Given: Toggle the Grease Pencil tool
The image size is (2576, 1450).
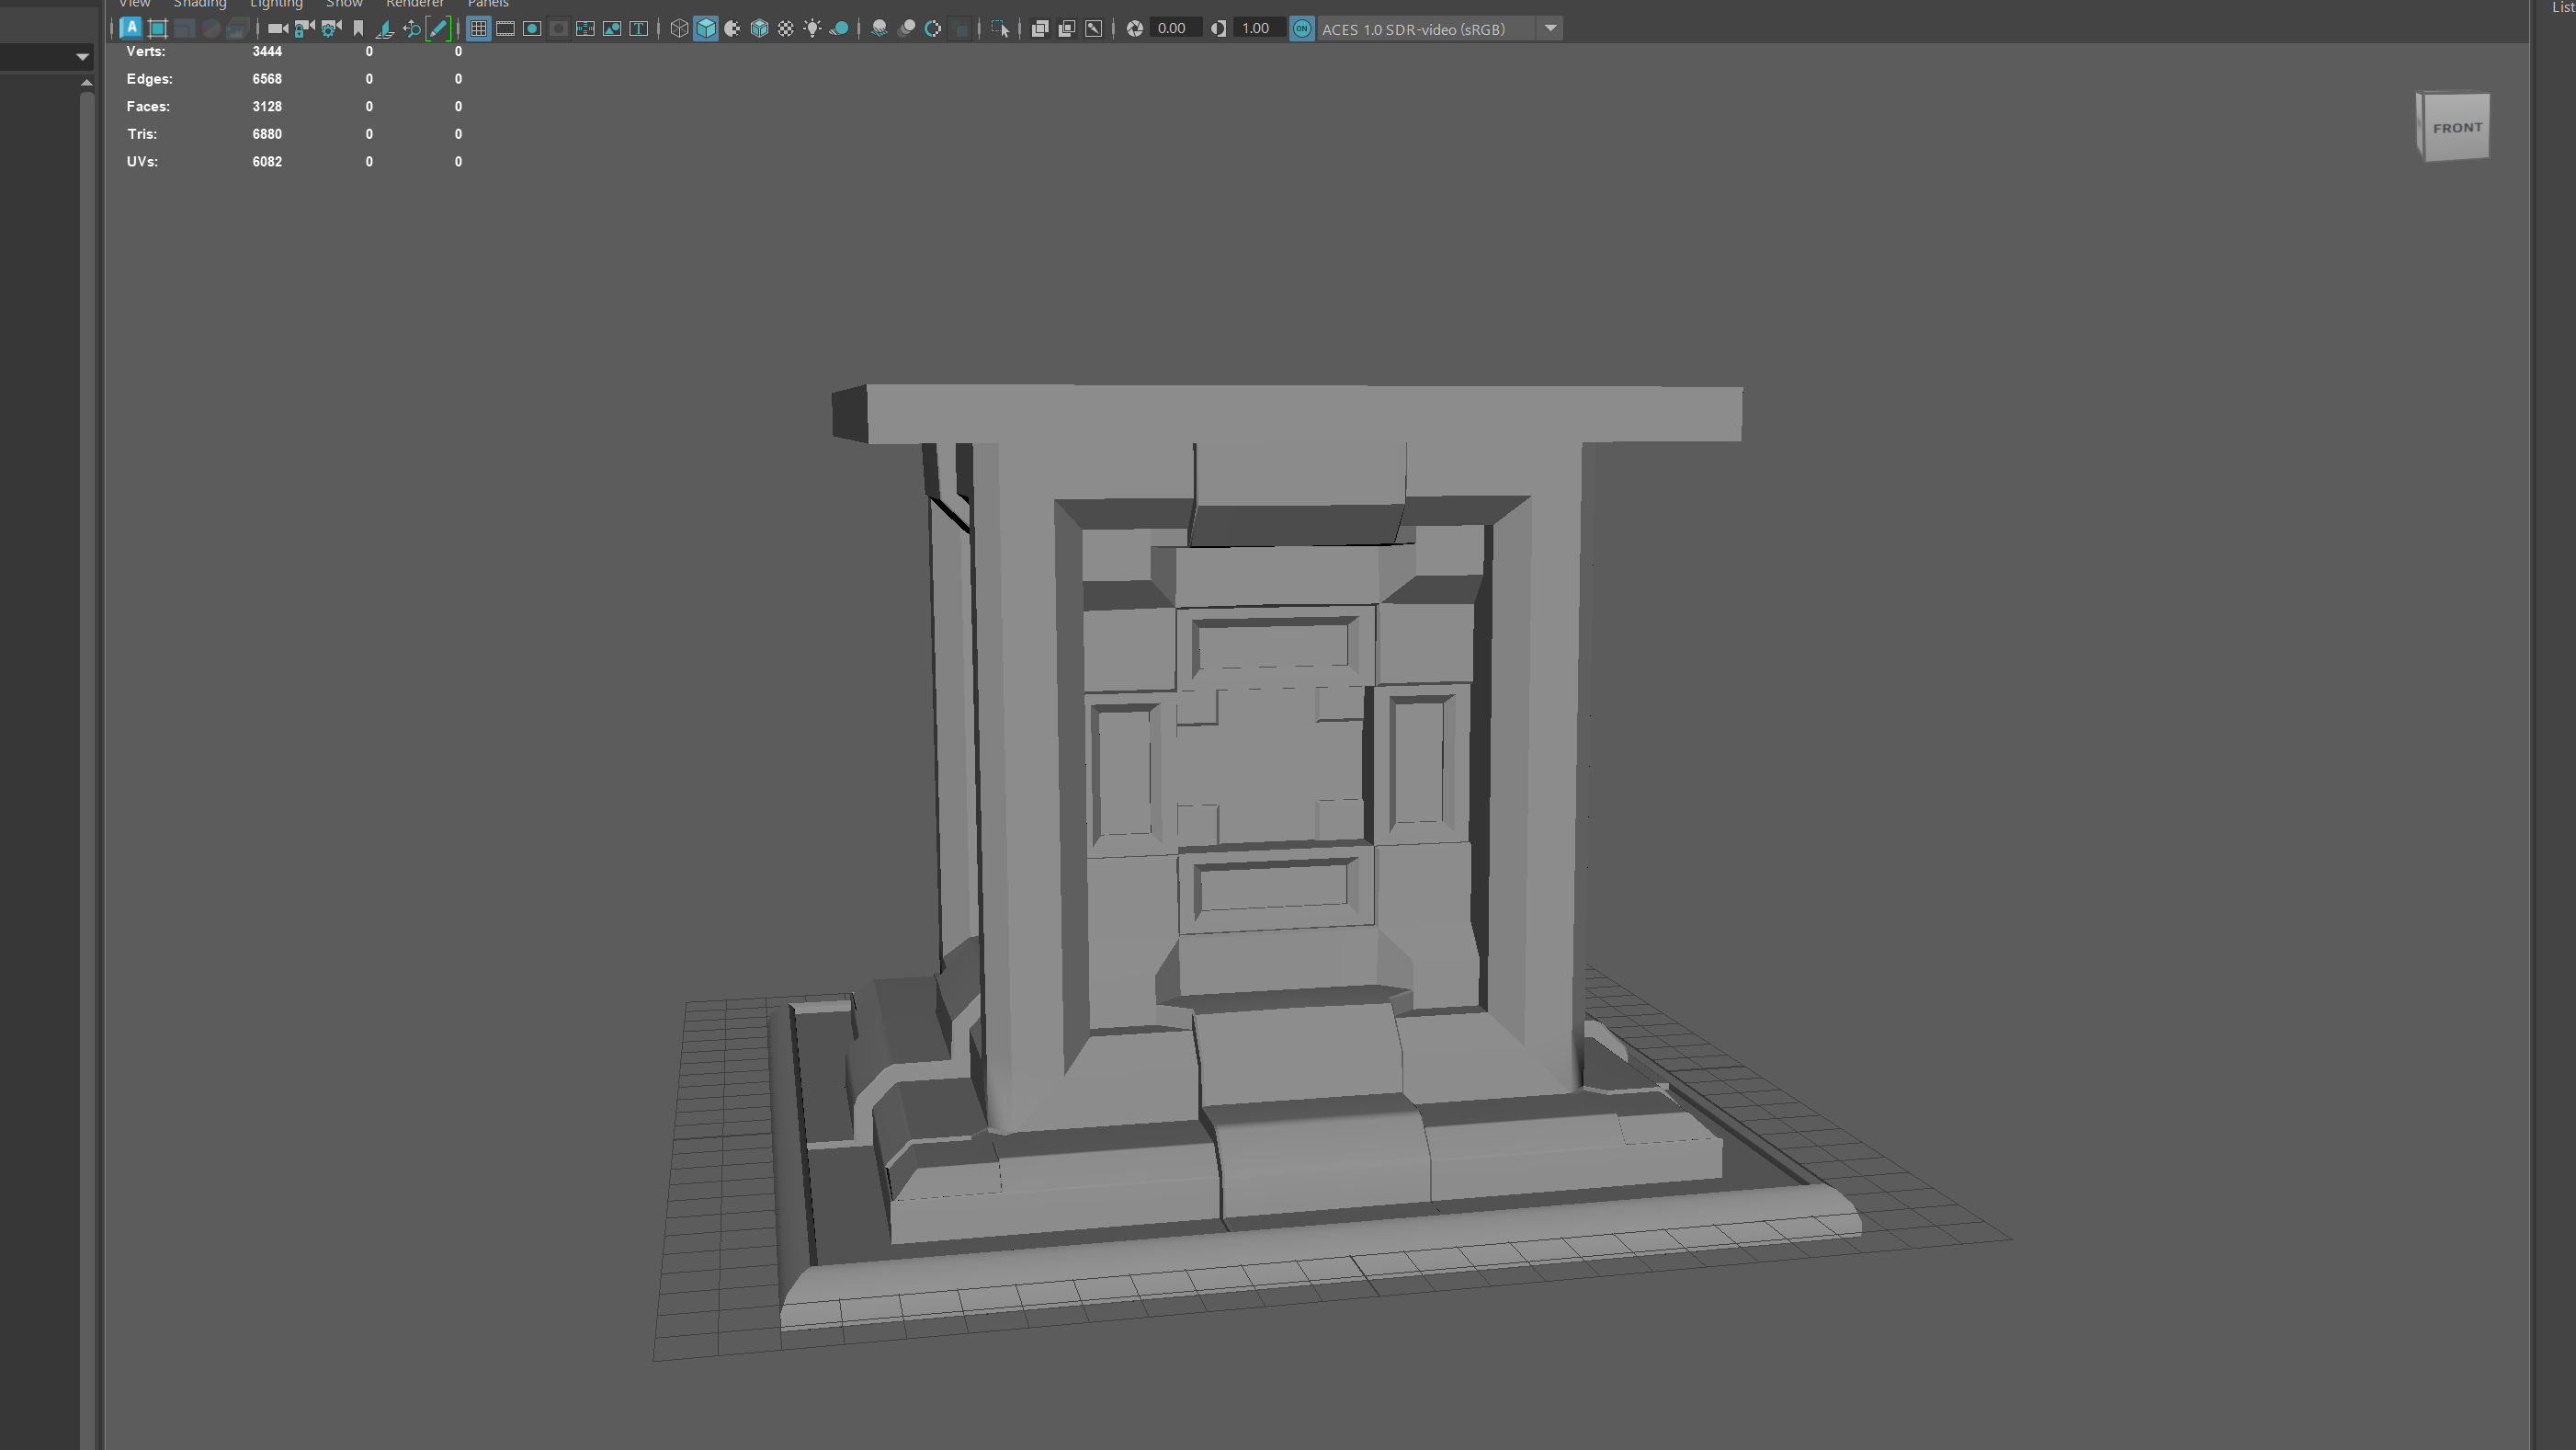Looking at the screenshot, I should pos(438,29).
